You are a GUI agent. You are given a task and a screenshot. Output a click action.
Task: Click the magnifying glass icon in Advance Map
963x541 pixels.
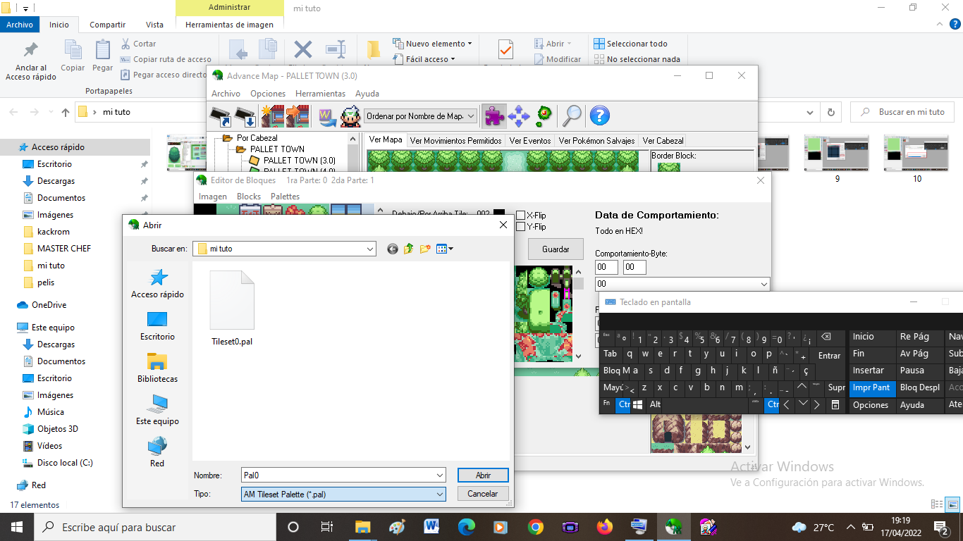pyautogui.click(x=572, y=116)
